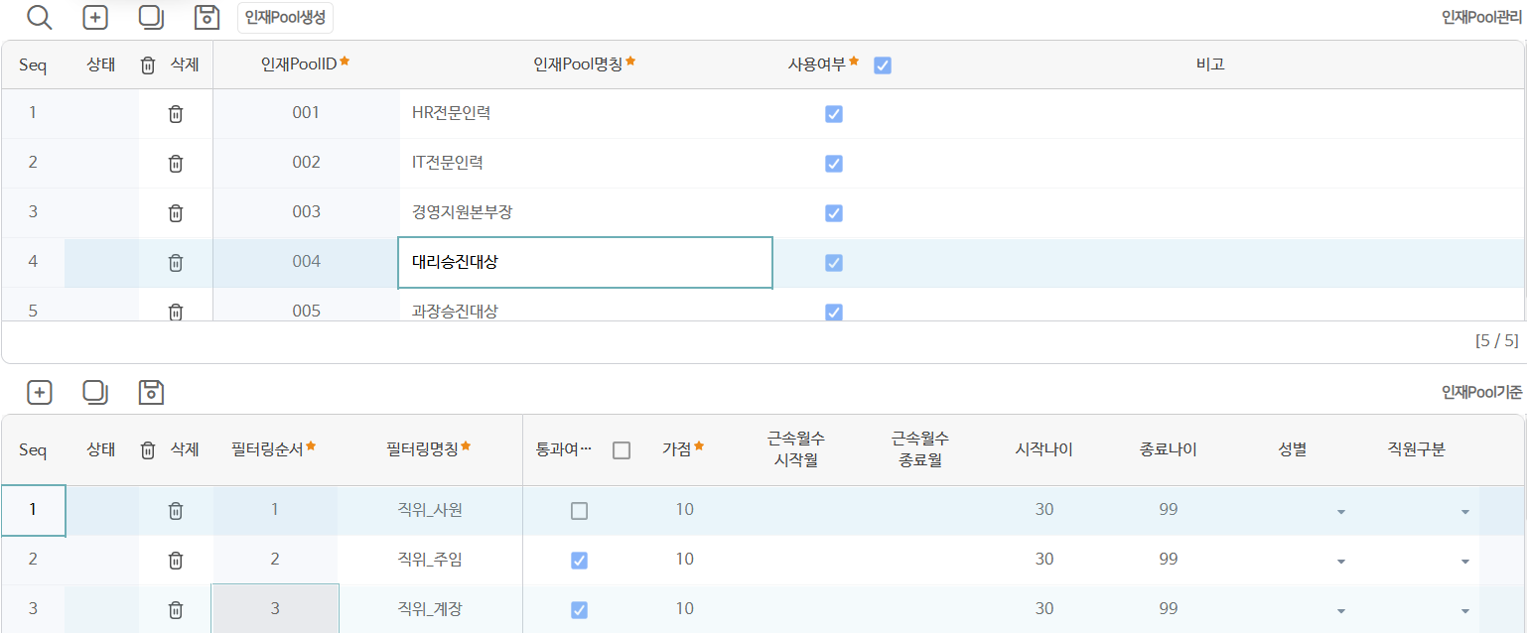Click the search magnifier icon in top toolbar
The width and height of the screenshot is (1527, 633).
[39, 17]
